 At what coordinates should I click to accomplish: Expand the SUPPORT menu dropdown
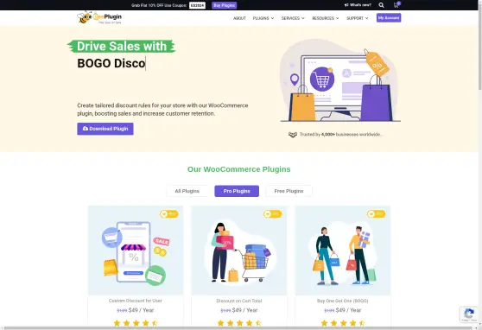pyautogui.click(x=358, y=18)
